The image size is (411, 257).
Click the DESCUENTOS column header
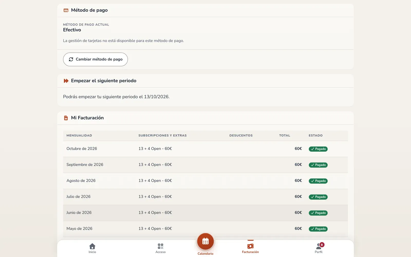[x=241, y=135]
